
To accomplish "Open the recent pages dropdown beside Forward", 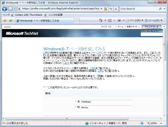I will point(15,9).
